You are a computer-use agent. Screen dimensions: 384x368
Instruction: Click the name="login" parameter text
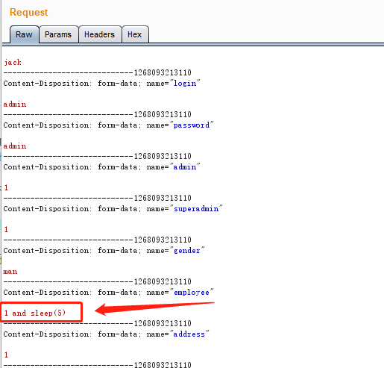pyautogui.click(x=173, y=83)
